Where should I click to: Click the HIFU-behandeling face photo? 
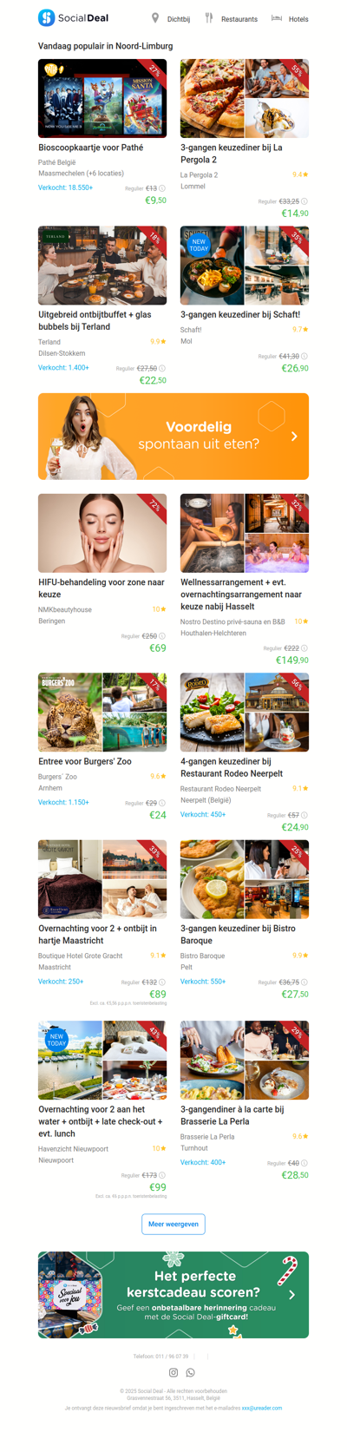(102, 533)
